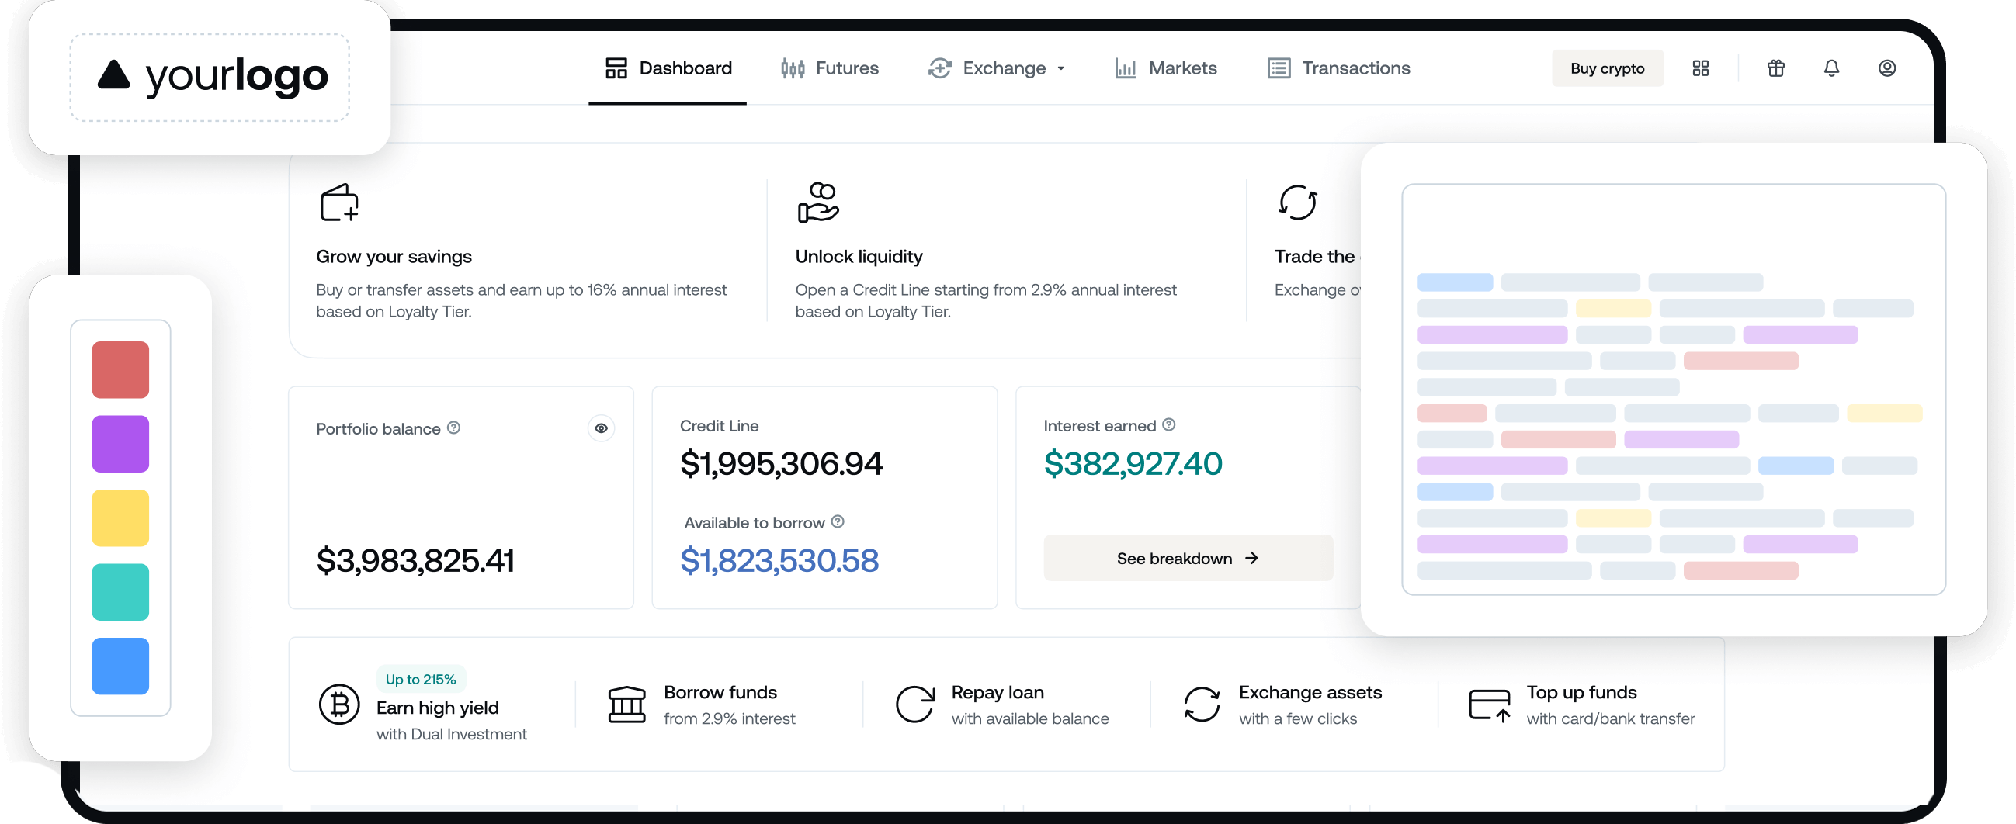Viewport: 2016px width, 824px height.
Task: Click the Available to borrow info icon
Action: click(838, 521)
